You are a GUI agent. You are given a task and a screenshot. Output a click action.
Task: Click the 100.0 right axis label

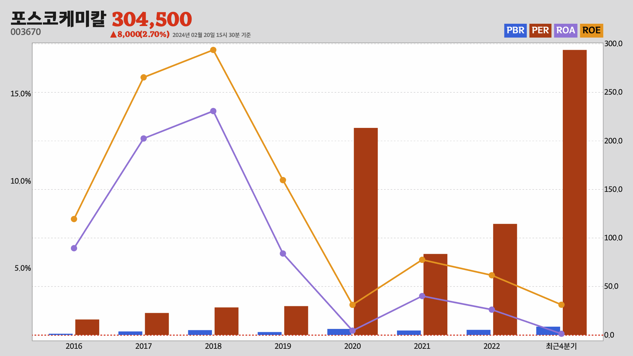(613, 238)
